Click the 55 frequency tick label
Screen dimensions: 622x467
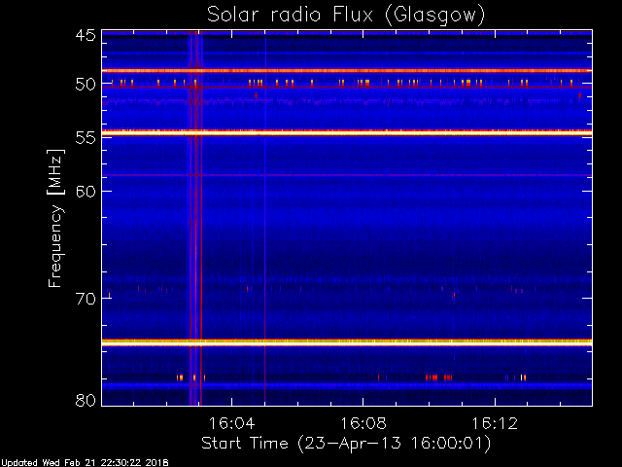click(x=86, y=137)
